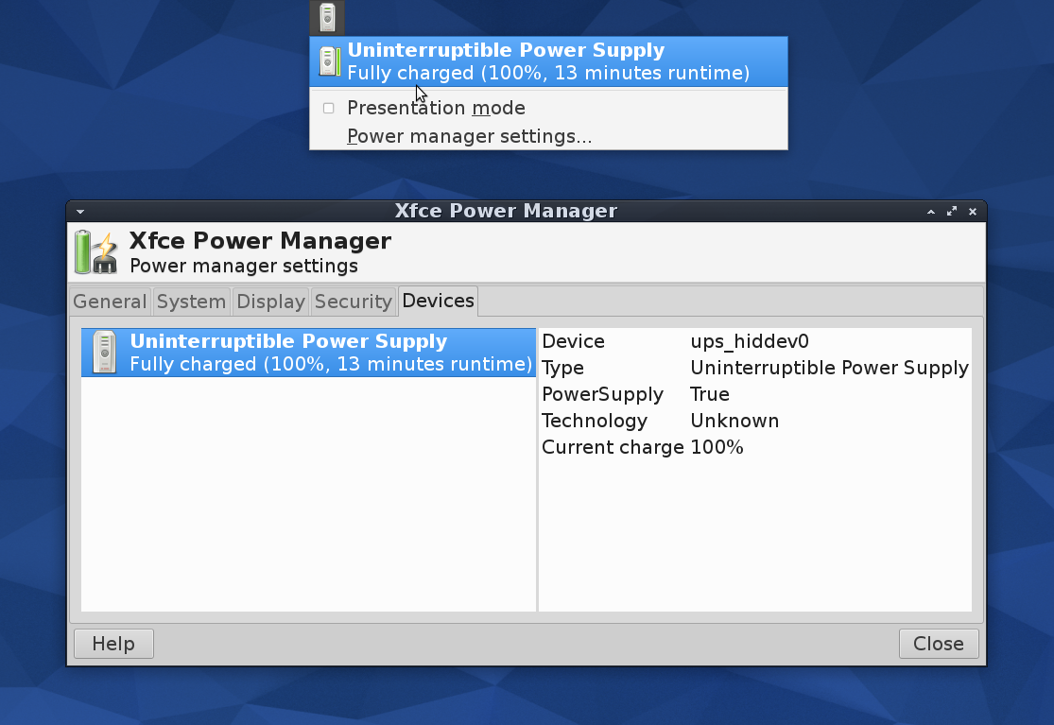Viewport: 1054px width, 725px height.
Task: Open Power manager settings… from popup menu
Action: (469, 136)
